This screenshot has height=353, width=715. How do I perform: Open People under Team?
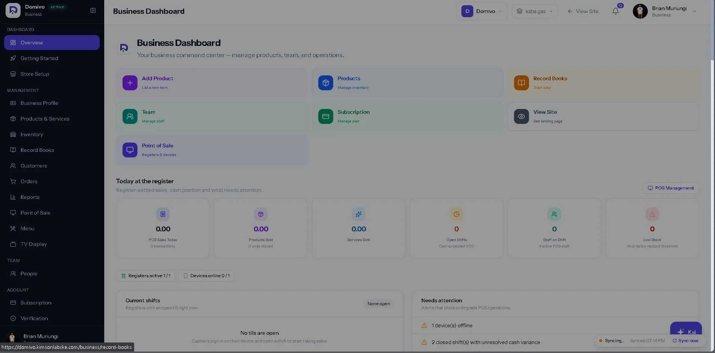pyautogui.click(x=52, y=274)
